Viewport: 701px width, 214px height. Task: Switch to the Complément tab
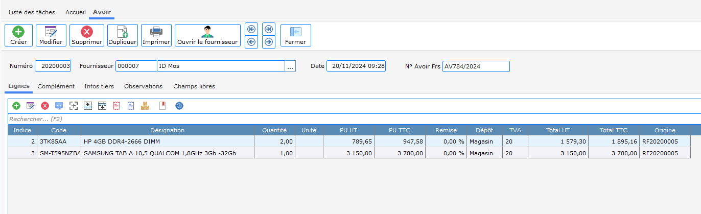coord(56,86)
